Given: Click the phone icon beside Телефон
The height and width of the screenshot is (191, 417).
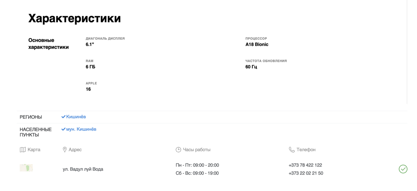Looking at the screenshot, I should (x=292, y=150).
